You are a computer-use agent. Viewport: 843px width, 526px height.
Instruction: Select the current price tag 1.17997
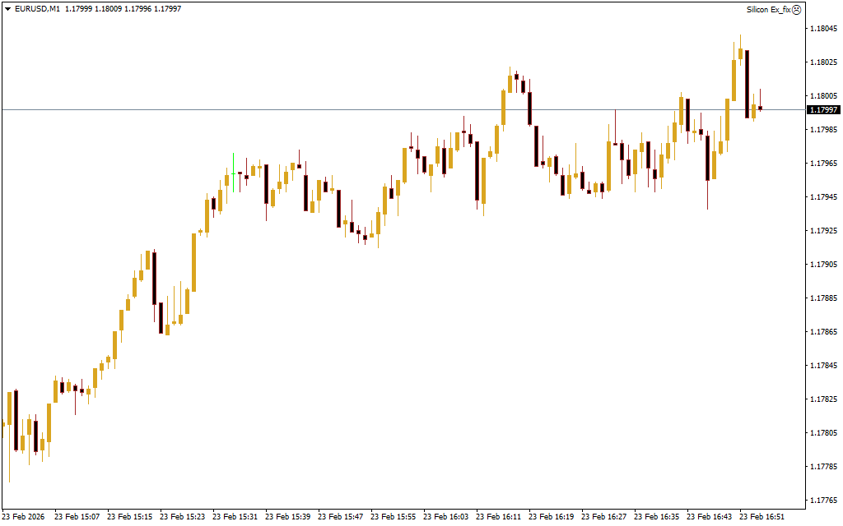click(x=823, y=110)
